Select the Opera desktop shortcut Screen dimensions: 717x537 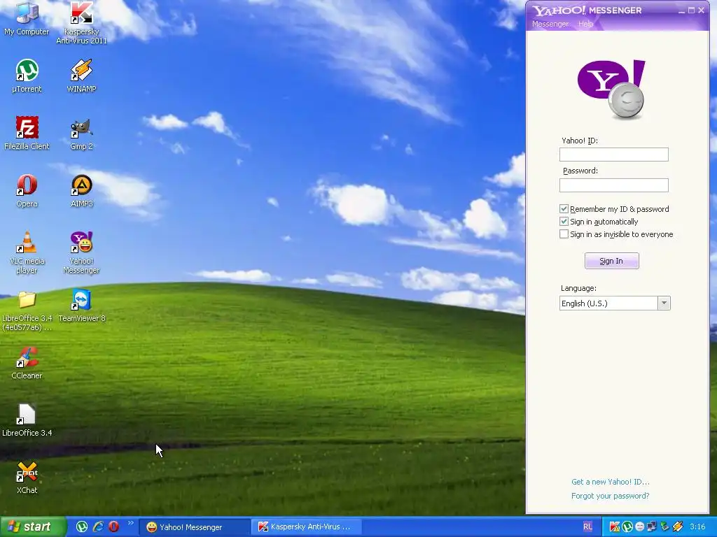tap(27, 190)
